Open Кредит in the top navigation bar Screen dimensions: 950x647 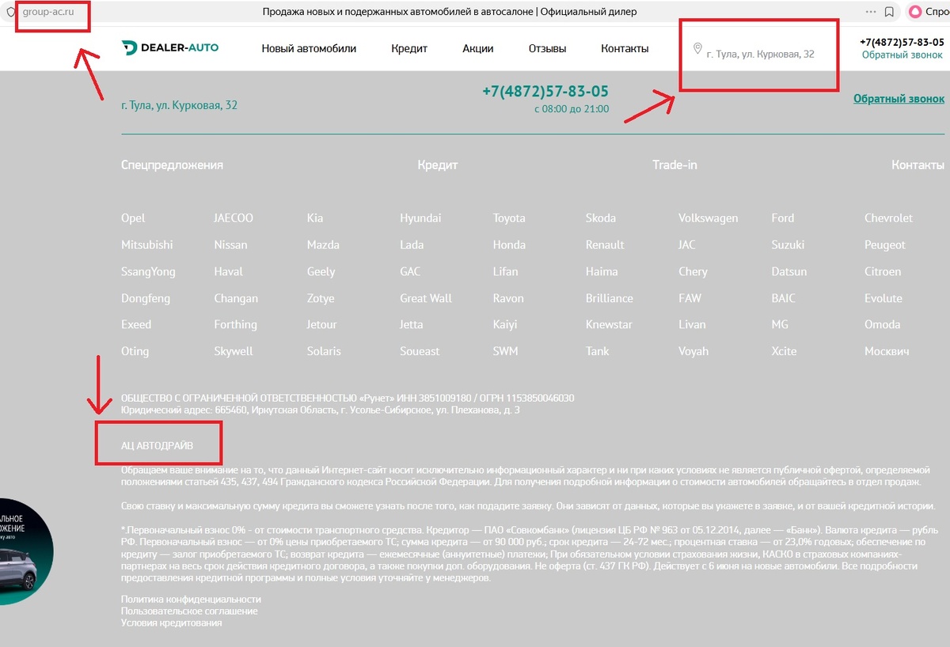click(x=409, y=48)
